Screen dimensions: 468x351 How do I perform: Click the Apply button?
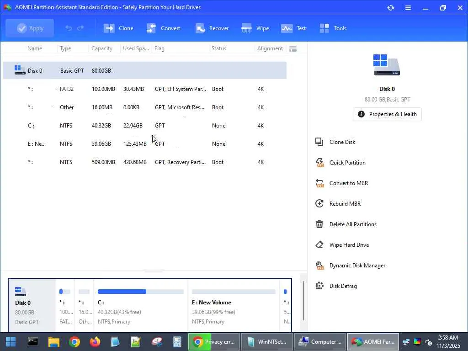tap(30, 28)
